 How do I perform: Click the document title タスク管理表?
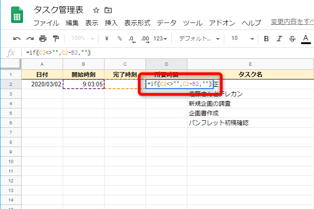point(58,10)
